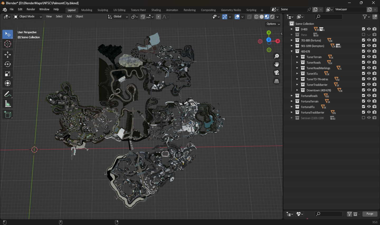The height and width of the screenshot is (225, 380).
Task: Select the Measure tool
Action: point(8,104)
